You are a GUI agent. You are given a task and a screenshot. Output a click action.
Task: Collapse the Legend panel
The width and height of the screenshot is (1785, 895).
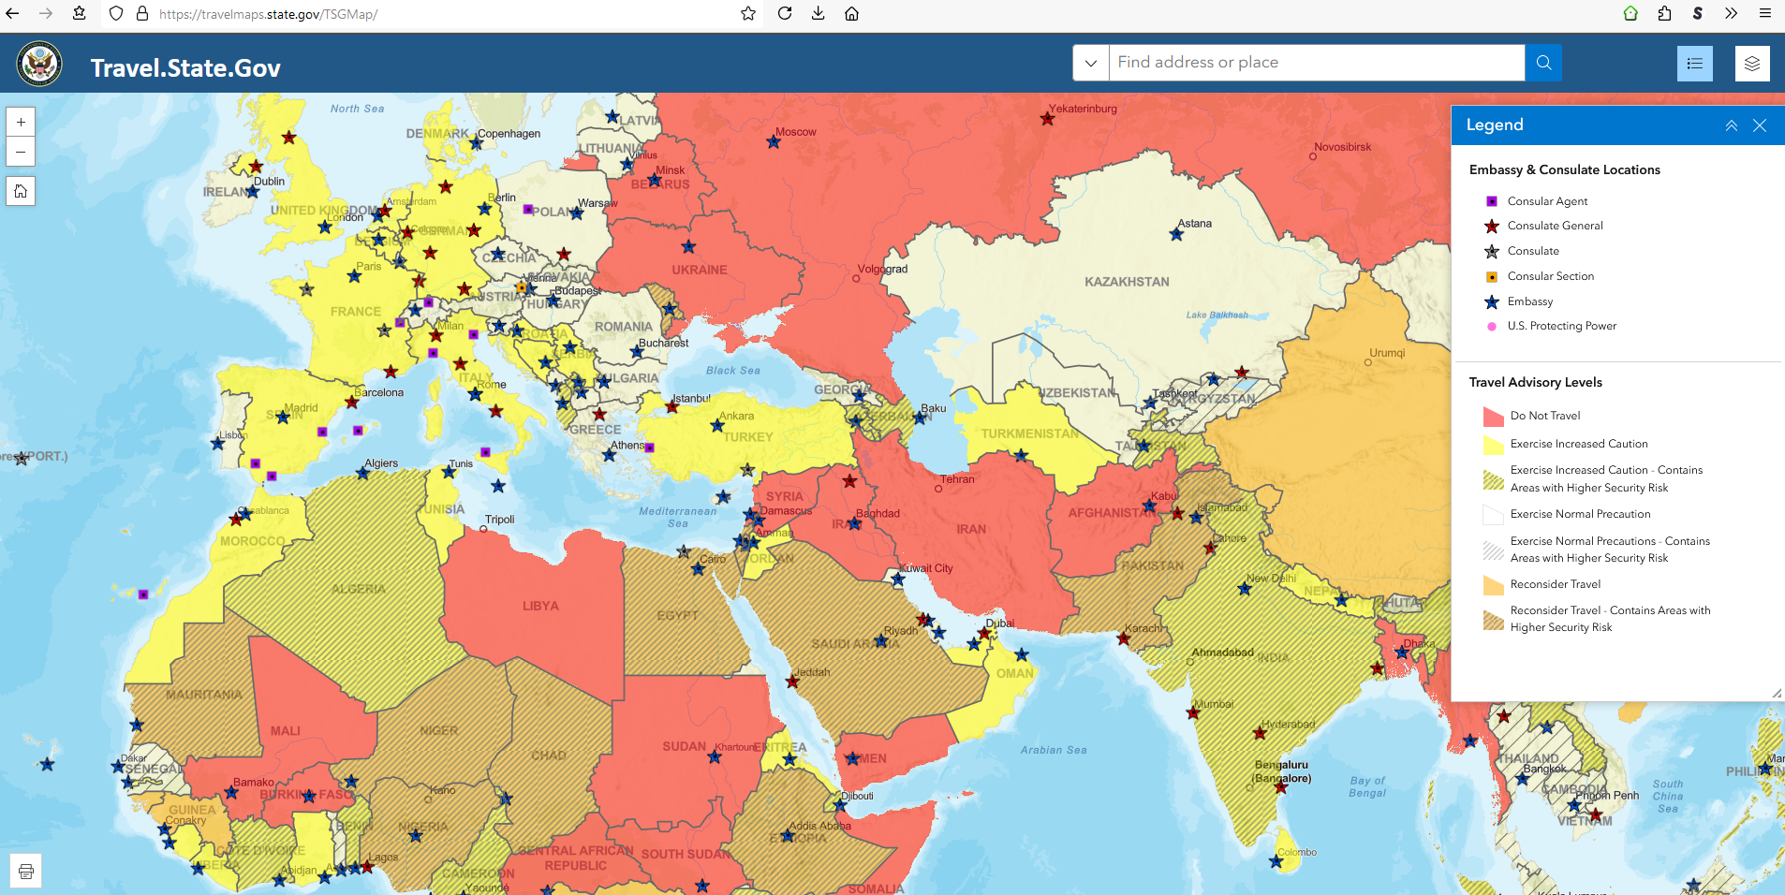(x=1732, y=125)
